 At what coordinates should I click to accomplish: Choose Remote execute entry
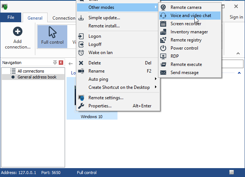(187, 64)
